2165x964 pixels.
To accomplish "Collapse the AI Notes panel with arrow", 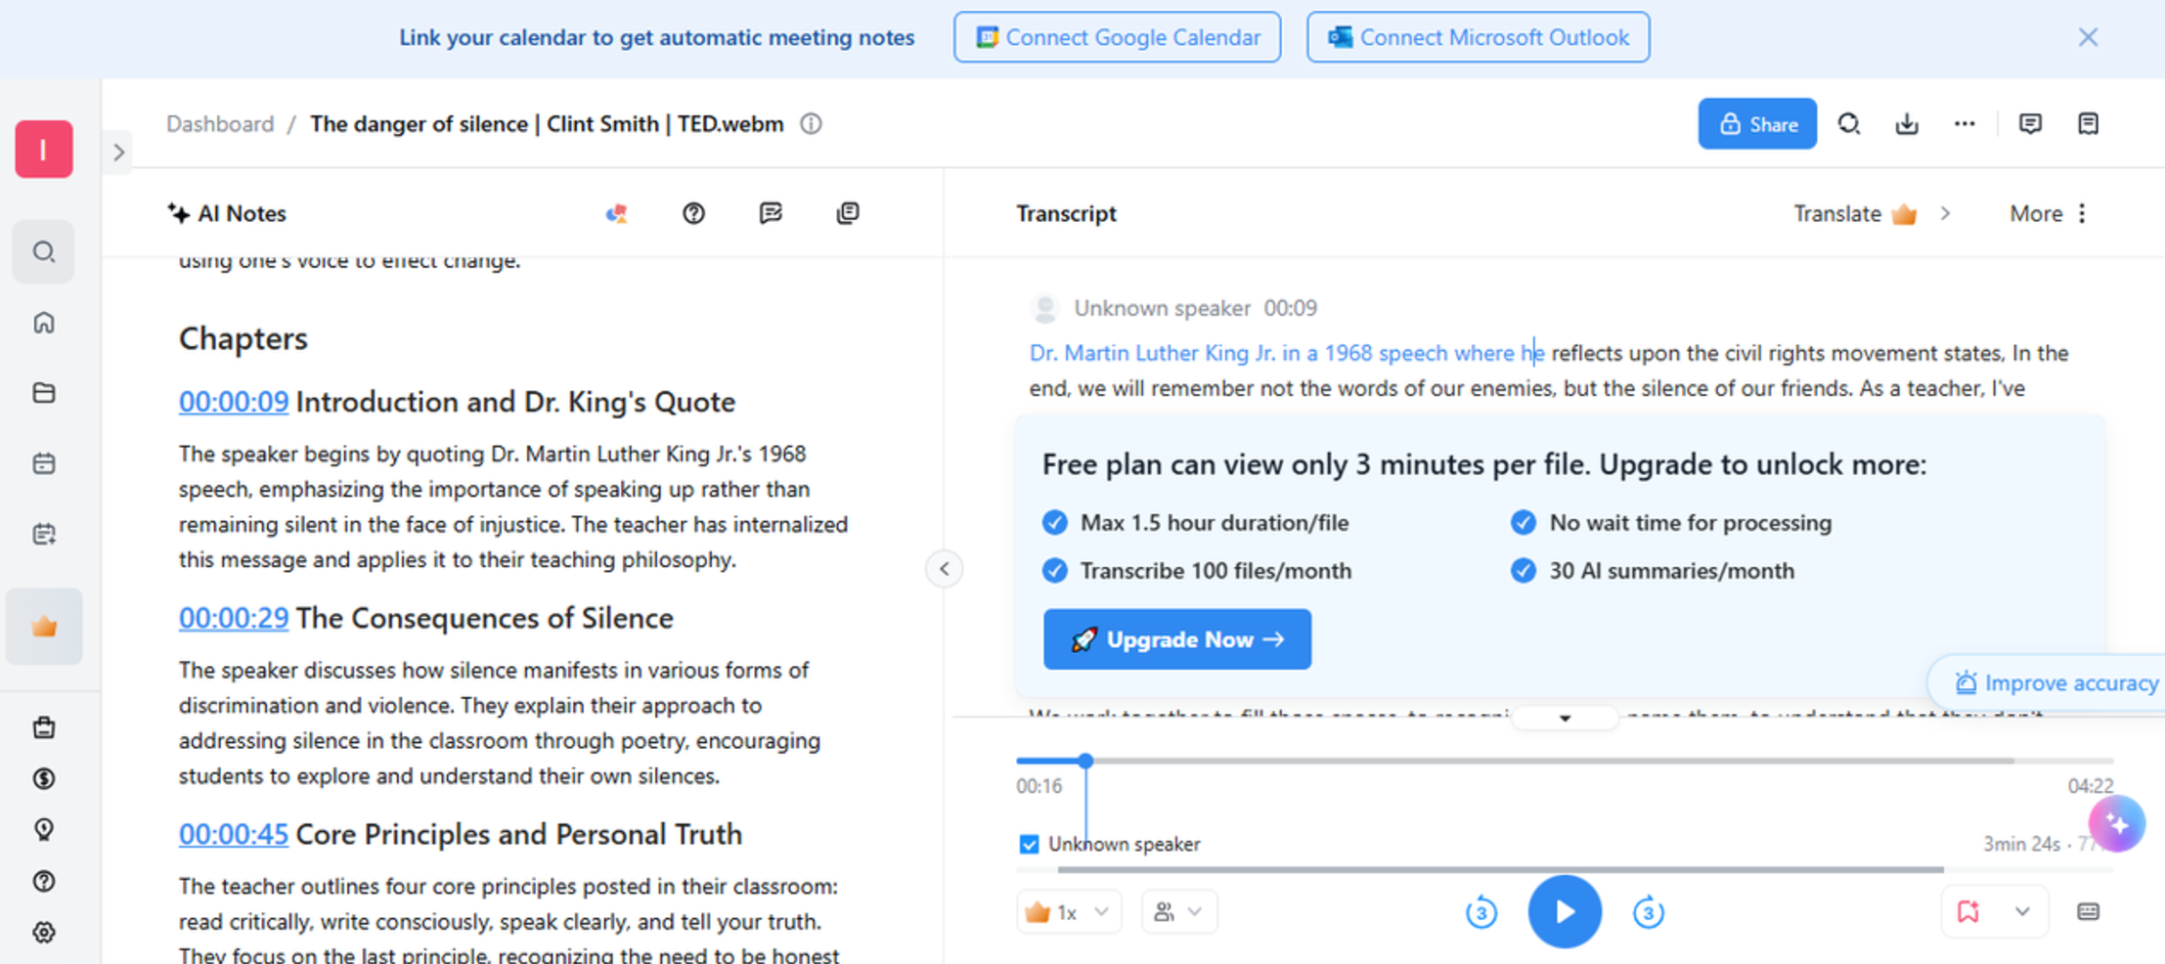I will click(944, 569).
